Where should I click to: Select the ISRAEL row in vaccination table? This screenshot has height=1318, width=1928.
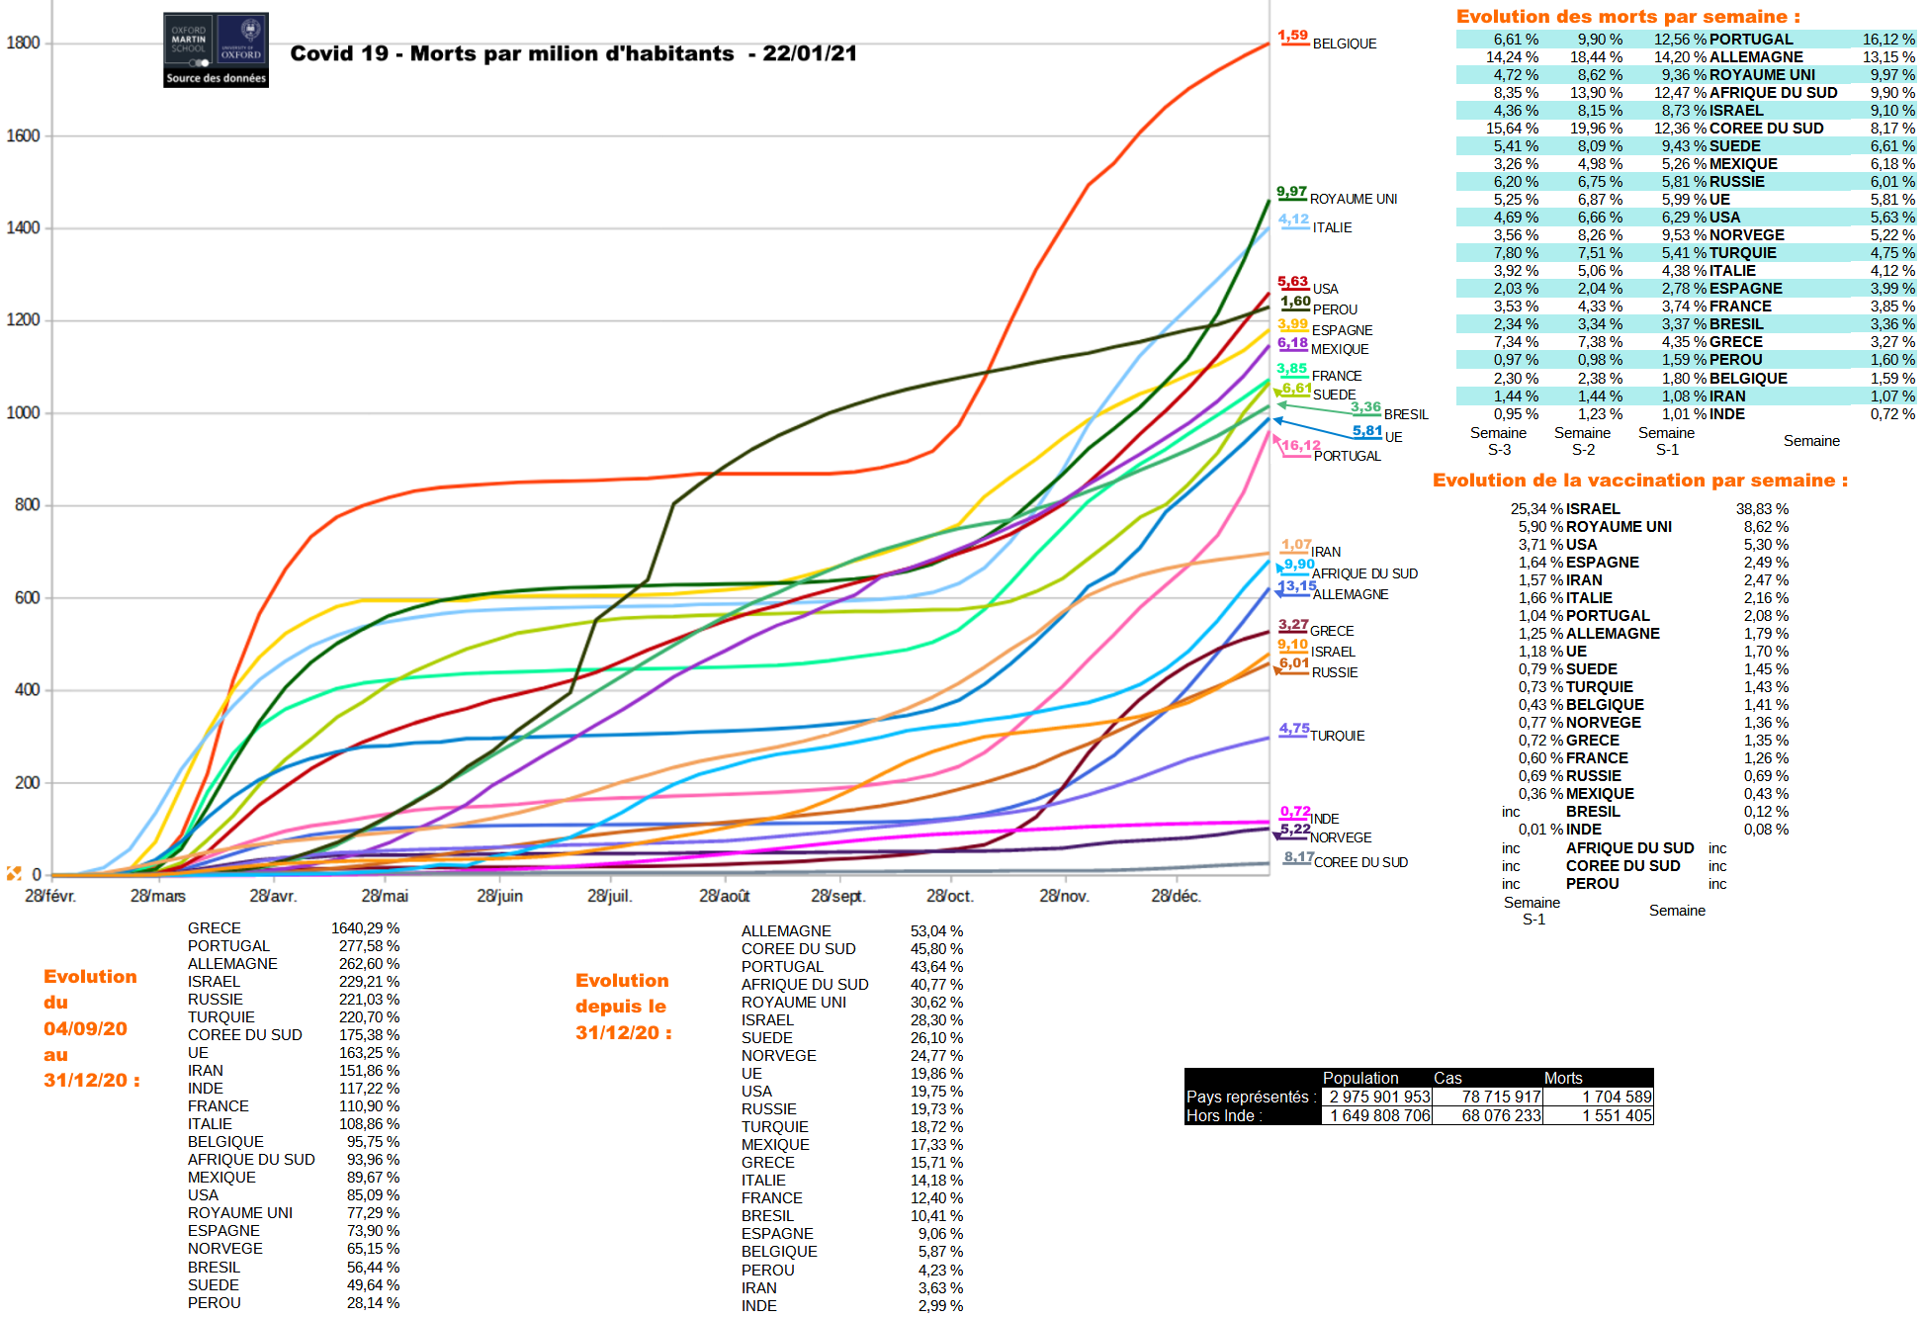click(1593, 509)
